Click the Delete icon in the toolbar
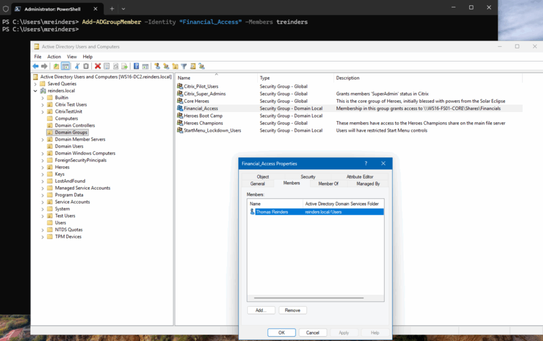This screenshot has height=341, width=543. [x=98, y=65]
